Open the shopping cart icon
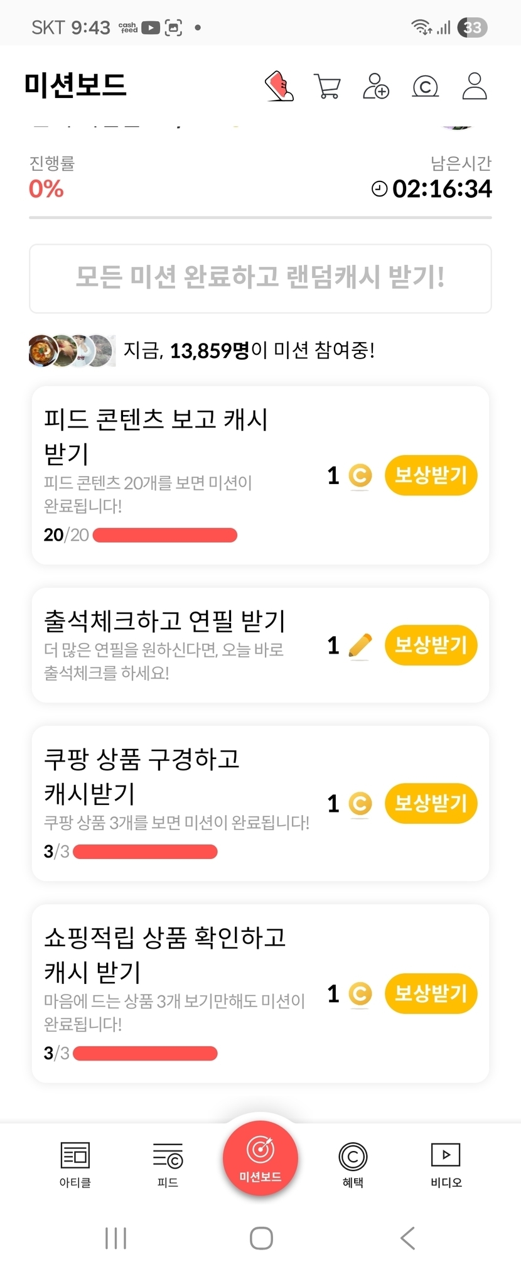This screenshot has width=521, height=1274. (327, 86)
